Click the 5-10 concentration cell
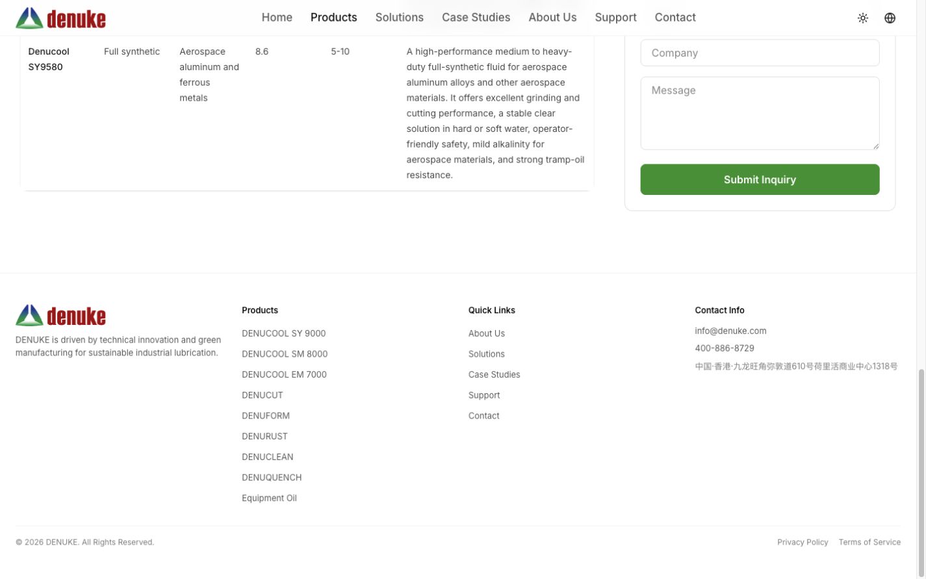The width and height of the screenshot is (926, 579). point(340,51)
